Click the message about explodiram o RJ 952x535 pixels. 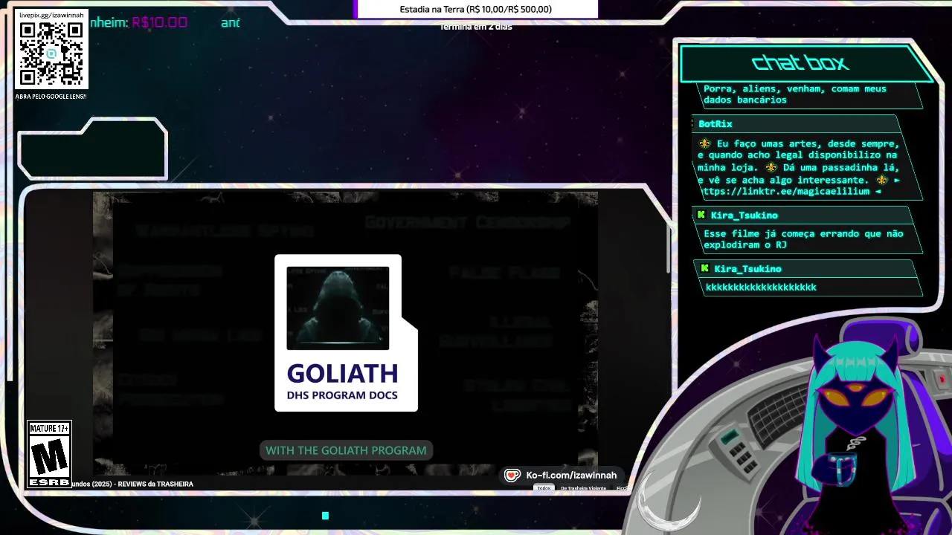[x=803, y=239]
